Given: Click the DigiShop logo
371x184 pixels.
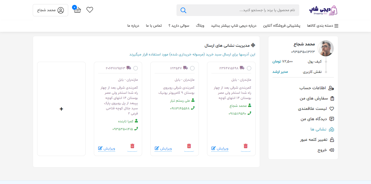Looking at the screenshot, I should click(323, 10).
